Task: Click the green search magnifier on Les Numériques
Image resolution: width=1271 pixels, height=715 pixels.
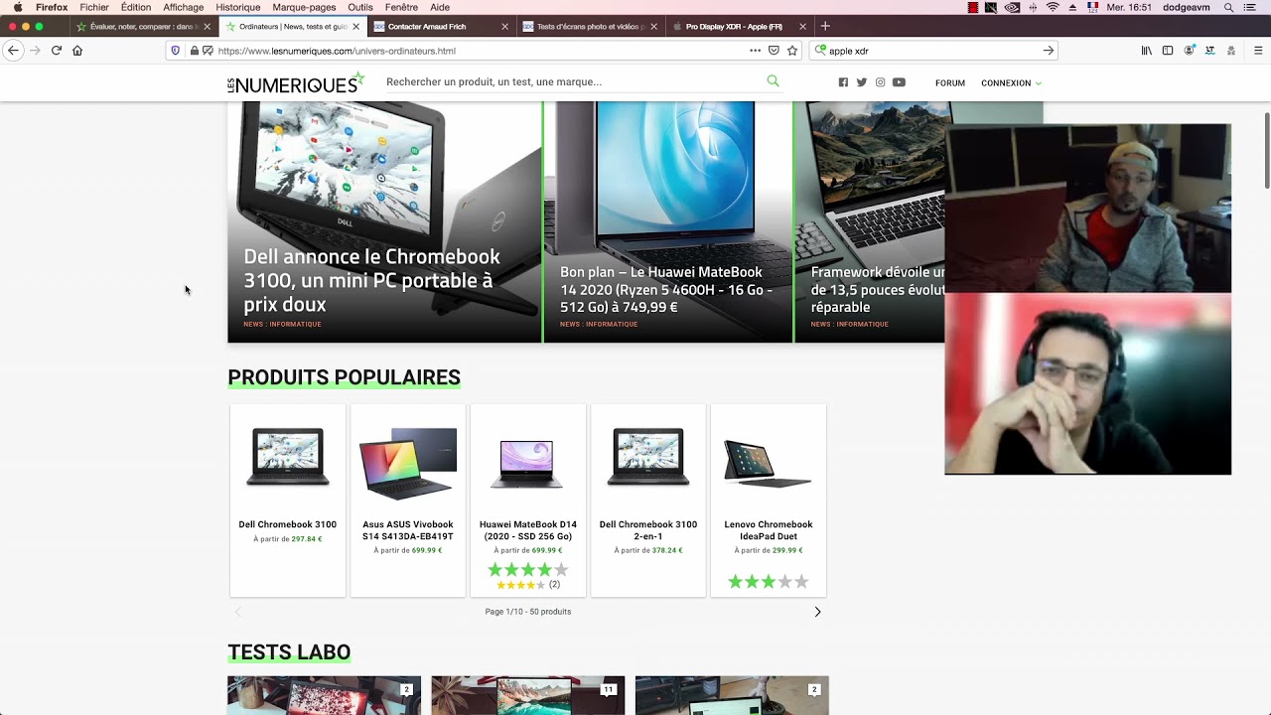Action: pos(773,81)
